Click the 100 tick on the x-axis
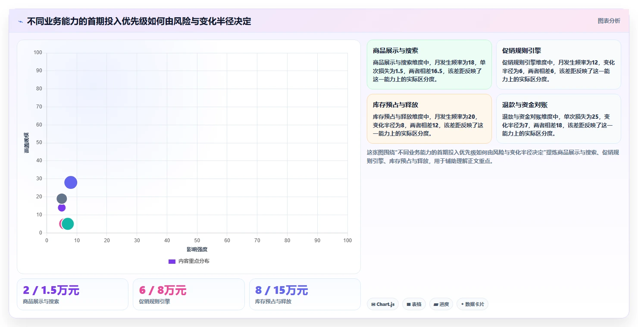This screenshot has height=327, width=638. [347, 240]
